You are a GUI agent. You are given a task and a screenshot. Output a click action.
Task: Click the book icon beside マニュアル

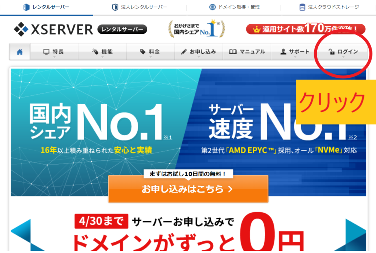click(232, 51)
